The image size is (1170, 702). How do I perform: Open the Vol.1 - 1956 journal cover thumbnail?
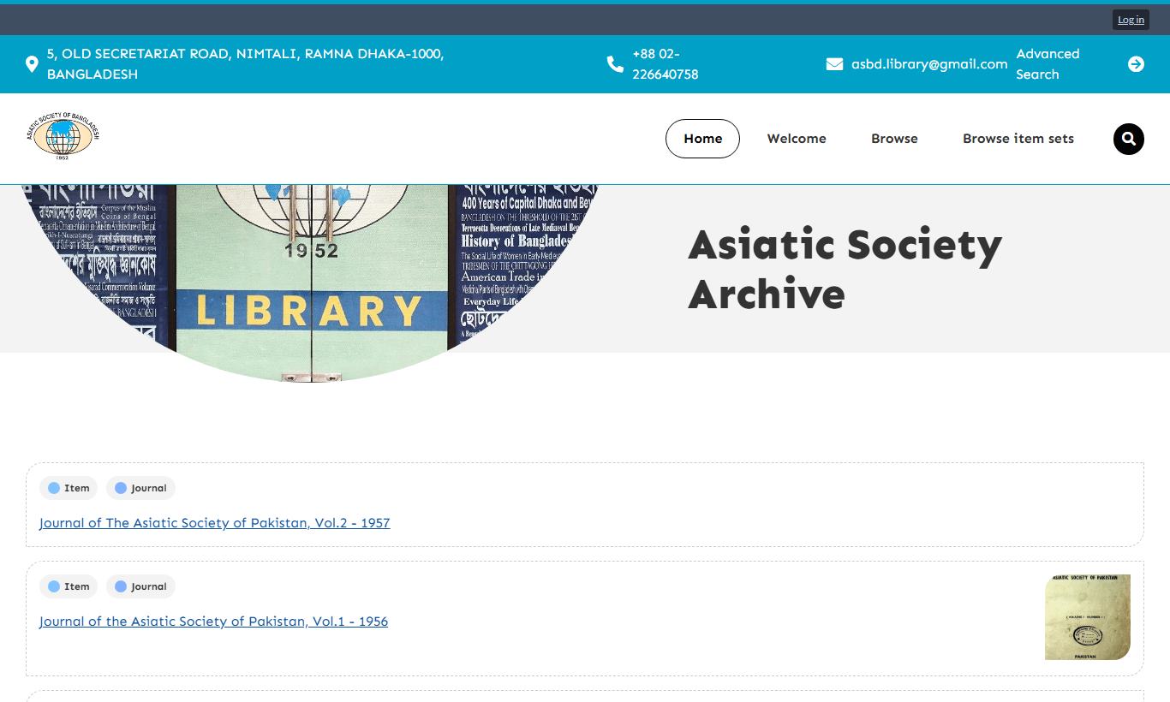pyautogui.click(x=1088, y=617)
